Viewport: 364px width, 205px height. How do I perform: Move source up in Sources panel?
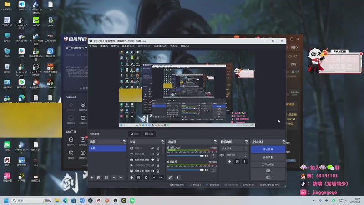pyautogui.click(x=154, y=178)
